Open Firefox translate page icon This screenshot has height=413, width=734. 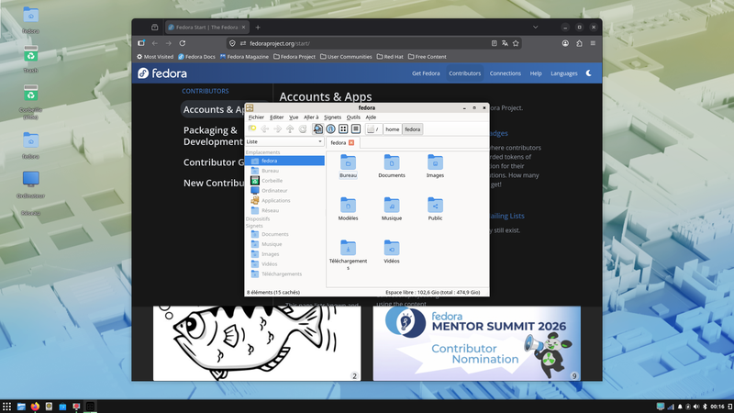point(505,43)
